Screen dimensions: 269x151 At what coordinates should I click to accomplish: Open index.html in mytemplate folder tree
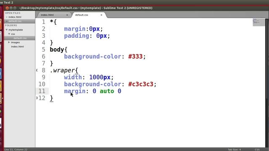[x=17, y=47]
